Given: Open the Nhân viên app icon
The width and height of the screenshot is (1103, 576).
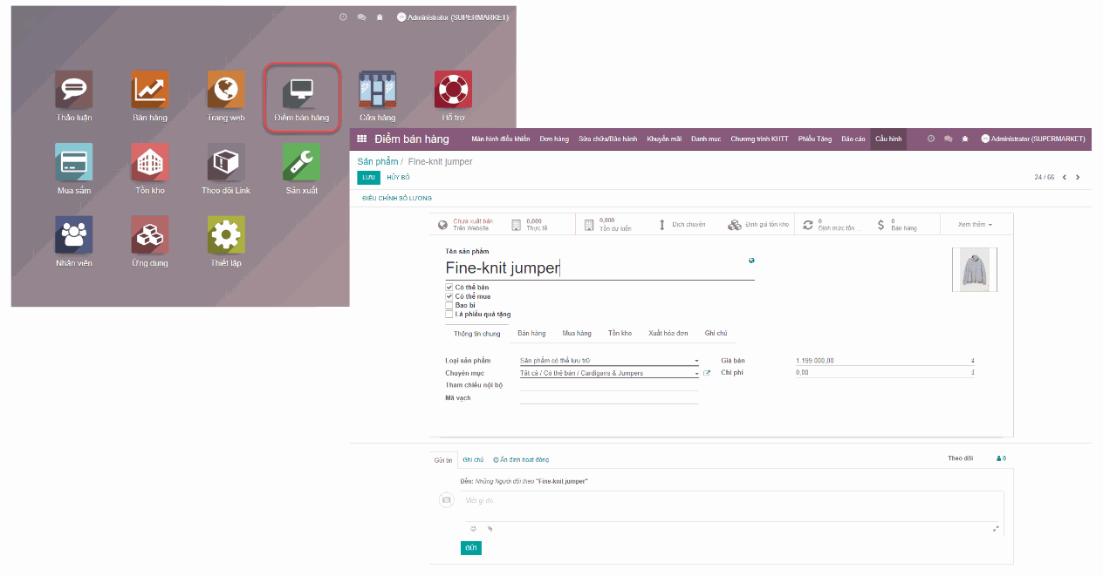Looking at the screenshot, I should 73,234.
